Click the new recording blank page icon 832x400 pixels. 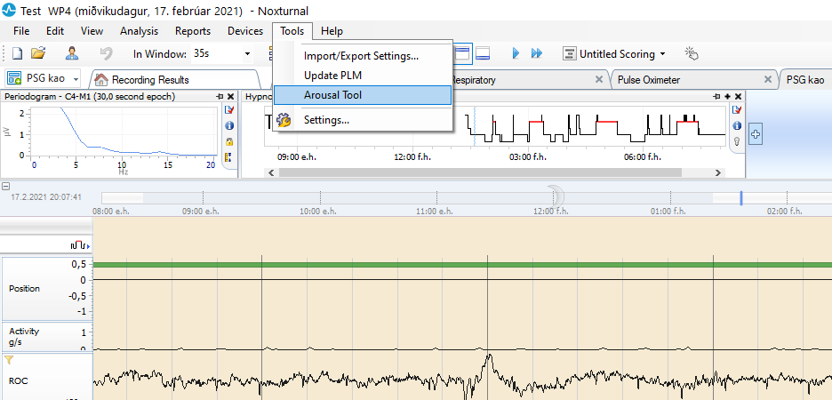coord(16,53)
